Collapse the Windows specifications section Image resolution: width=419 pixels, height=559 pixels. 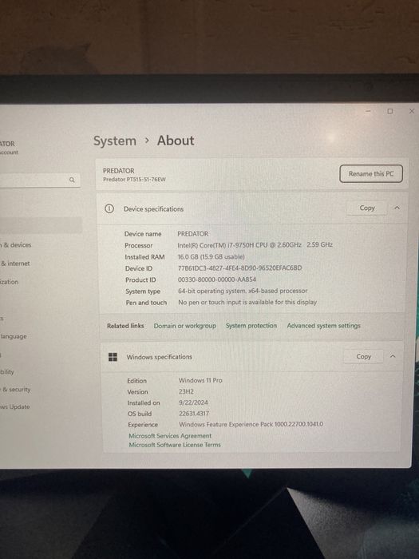[x=393, y=356]
